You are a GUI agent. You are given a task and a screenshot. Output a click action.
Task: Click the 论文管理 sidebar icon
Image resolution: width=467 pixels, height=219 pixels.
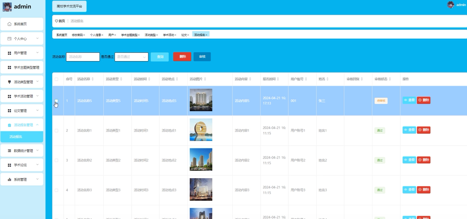(x=10, y=111)
